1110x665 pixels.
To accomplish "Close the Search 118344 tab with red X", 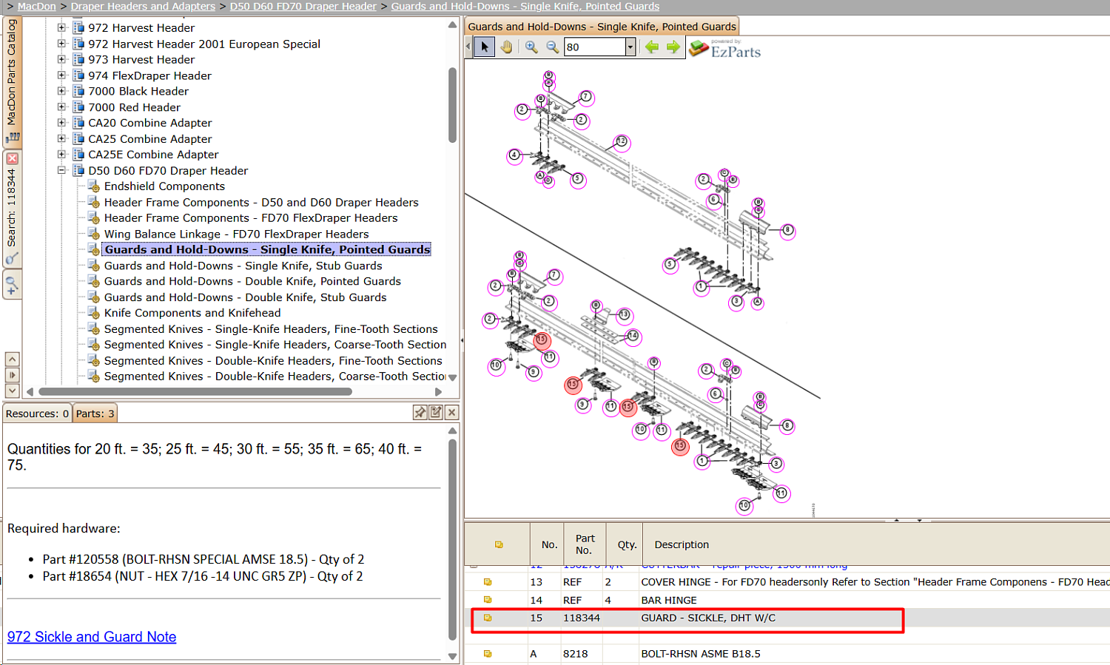I will point(12,158).
